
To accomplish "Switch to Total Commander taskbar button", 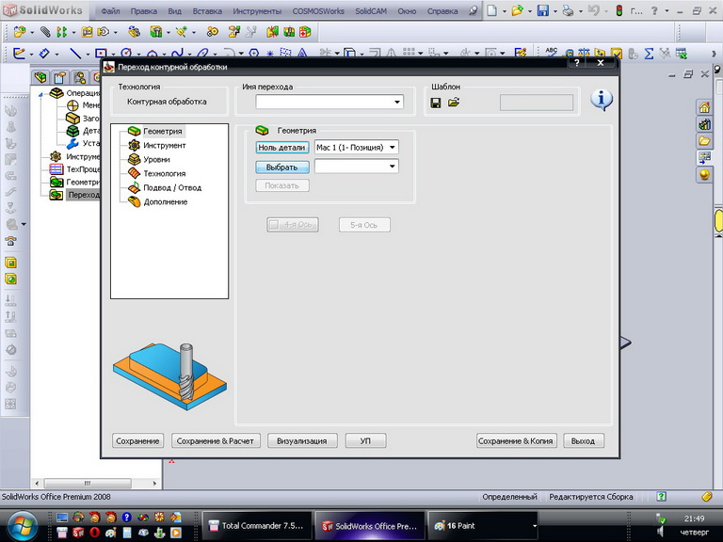I will tap(257, 525).
